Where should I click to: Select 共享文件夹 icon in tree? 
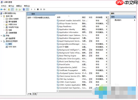click(7, 24)
